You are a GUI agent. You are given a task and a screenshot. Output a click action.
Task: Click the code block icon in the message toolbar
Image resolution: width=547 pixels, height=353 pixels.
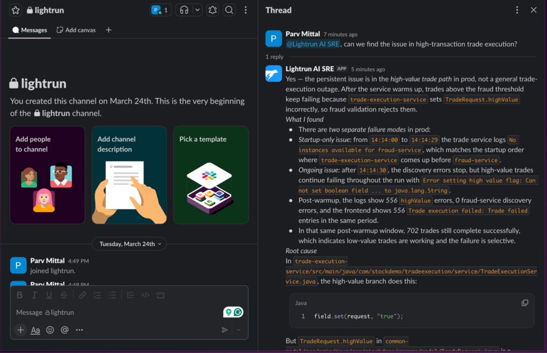159,294
